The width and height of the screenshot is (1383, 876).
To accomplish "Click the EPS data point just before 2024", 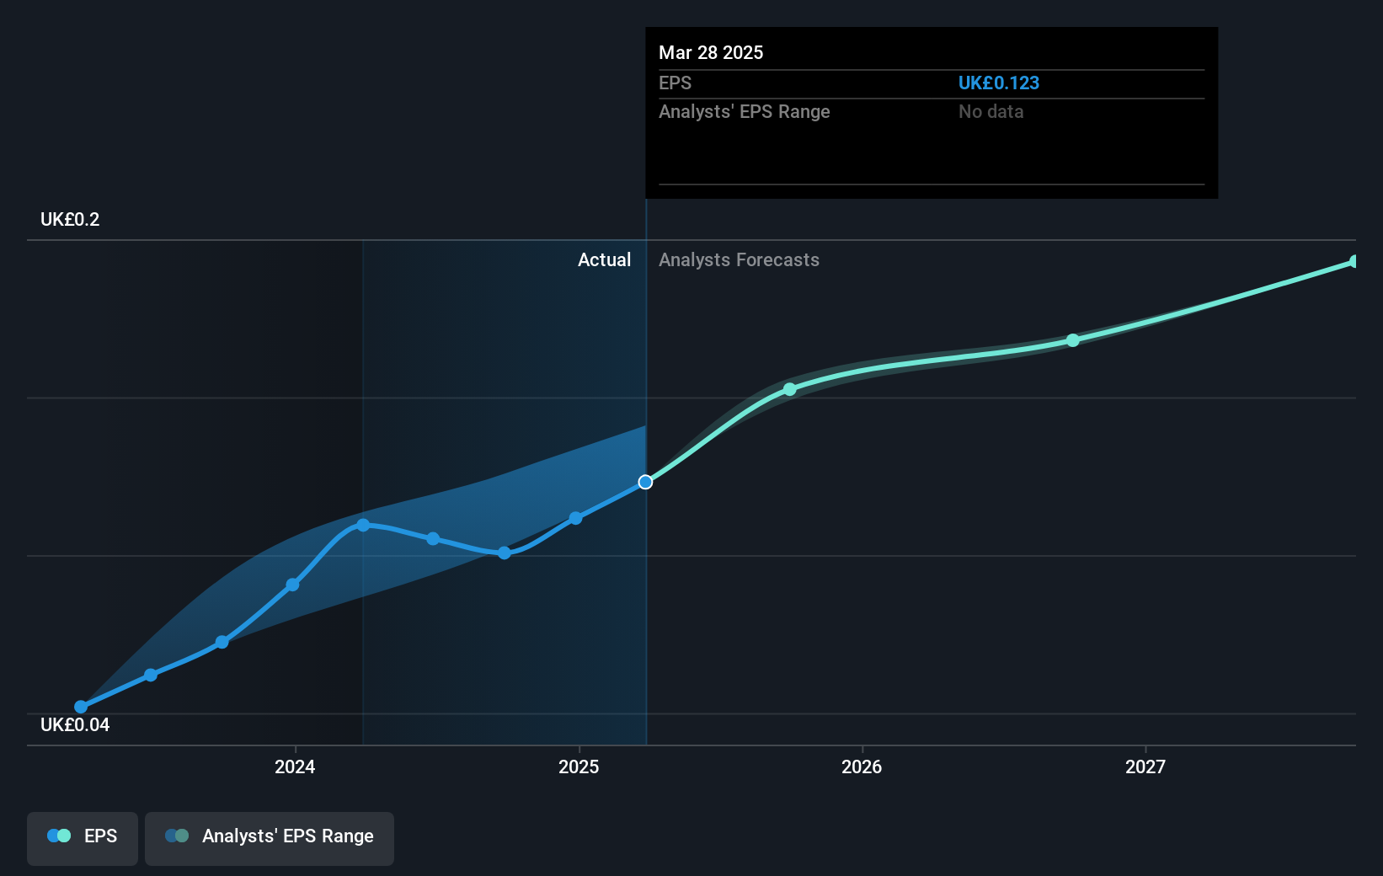I will 292,585.
